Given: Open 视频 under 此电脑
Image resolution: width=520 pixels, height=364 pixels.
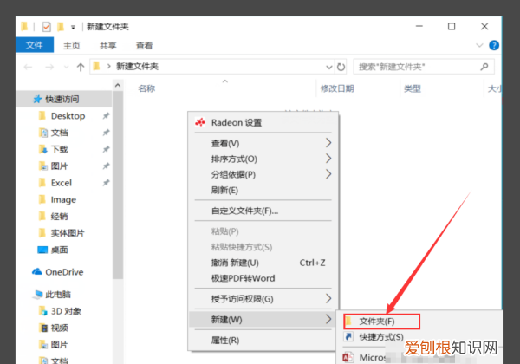Looking at the screenshot, I should [x=59, y=328].
